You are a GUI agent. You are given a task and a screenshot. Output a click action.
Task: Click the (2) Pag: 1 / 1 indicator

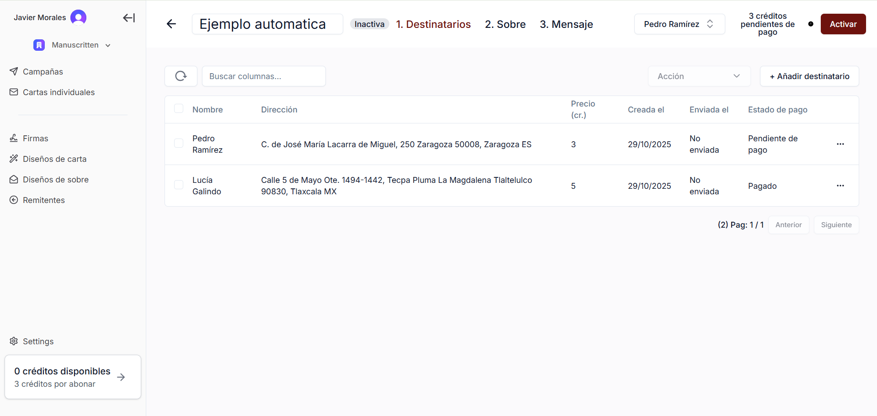[740, 224]
